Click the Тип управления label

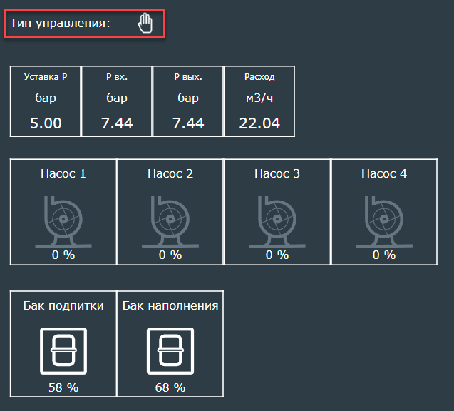click(x=60, y=24)
